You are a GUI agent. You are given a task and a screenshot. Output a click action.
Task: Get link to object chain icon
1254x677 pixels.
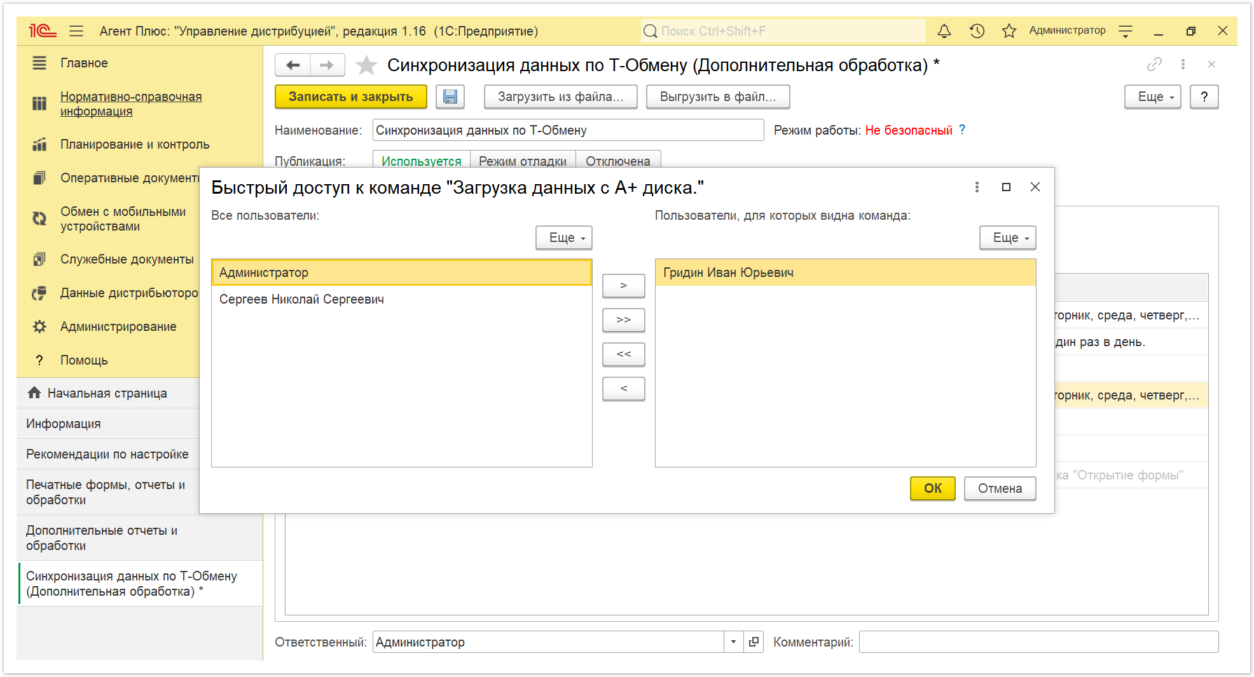tap(1154, 64)
